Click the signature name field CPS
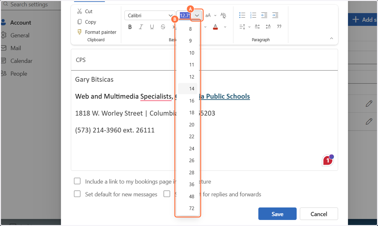 [x=204, y=60]
